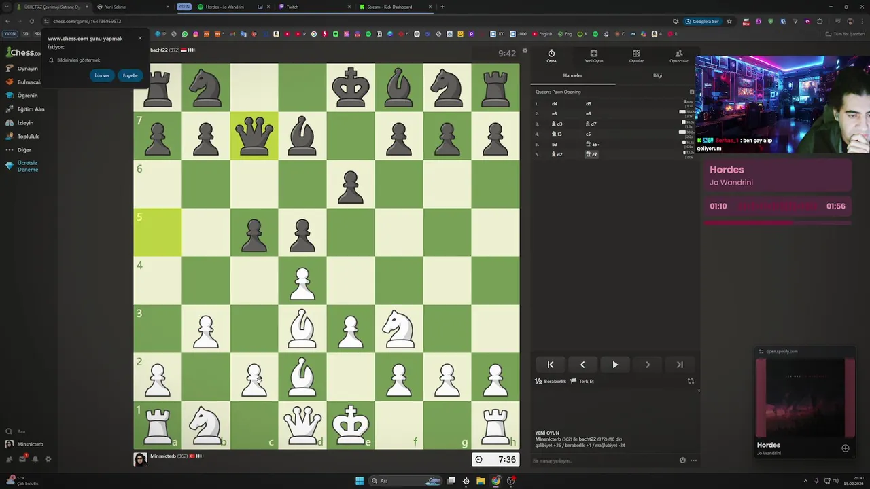
Task: Allow notifications with İzin ver
Action: click(102, 75)
